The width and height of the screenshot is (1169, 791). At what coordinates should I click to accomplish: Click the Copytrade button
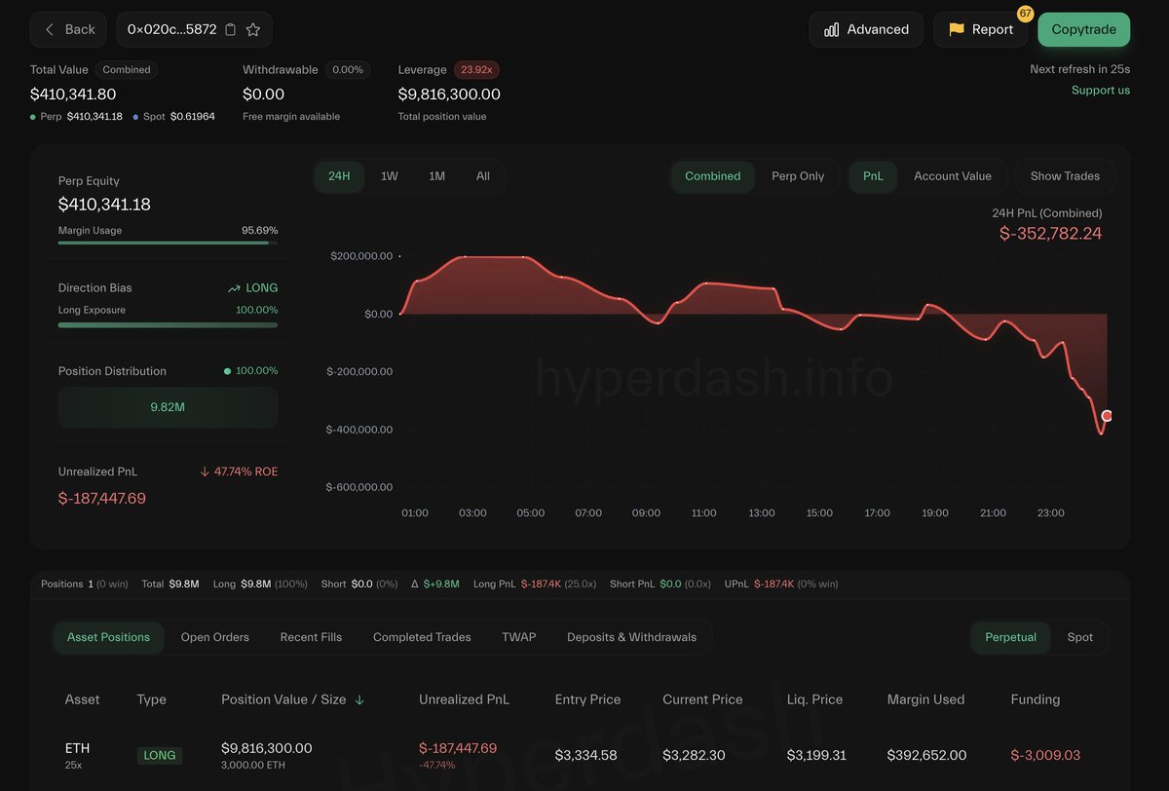pyautogui.click(x=1083, y=29)
